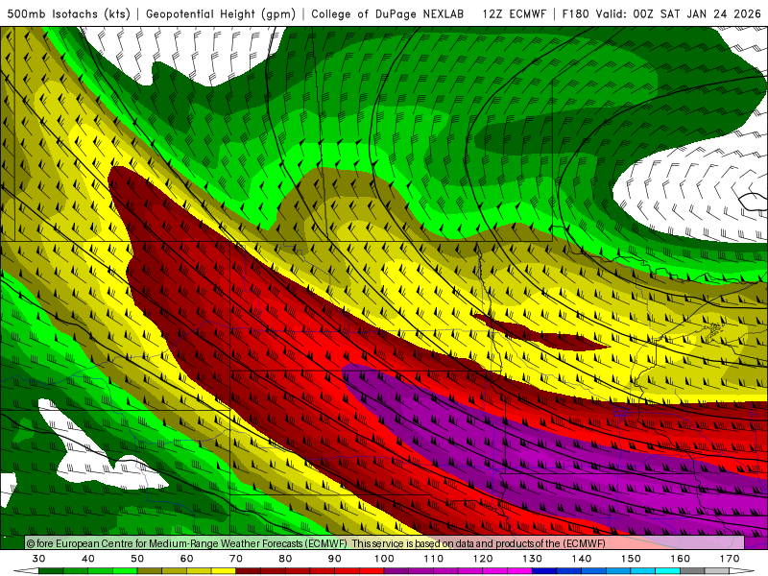Click the '120' label on the color scale
The height and width of the screenshot is (576, 768).
point(483,559)
